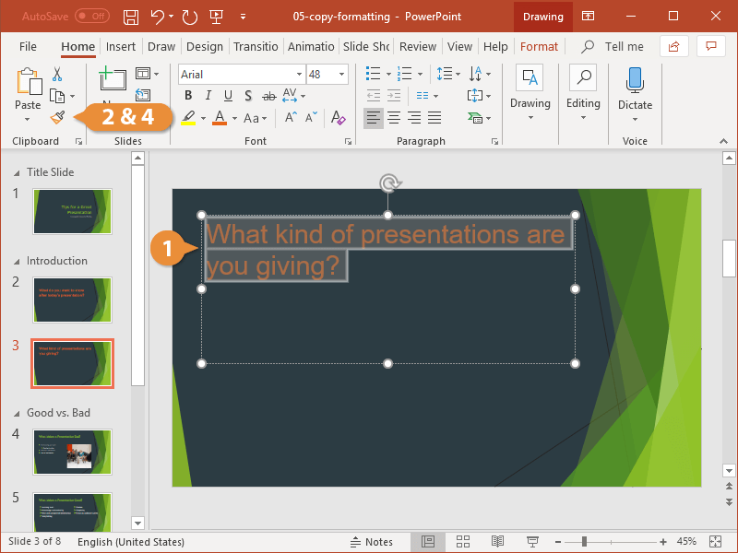Click the Underline icon

(228, 95)
